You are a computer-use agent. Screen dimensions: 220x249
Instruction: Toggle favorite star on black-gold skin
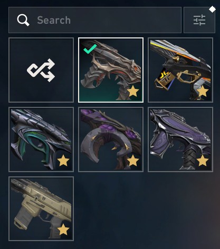(x=203, y=91)
